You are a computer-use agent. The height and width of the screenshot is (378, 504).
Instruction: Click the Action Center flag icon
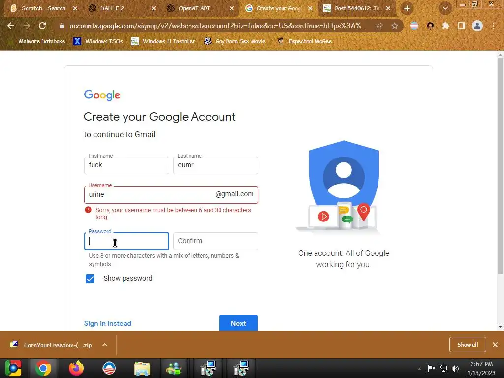[431, 368]
